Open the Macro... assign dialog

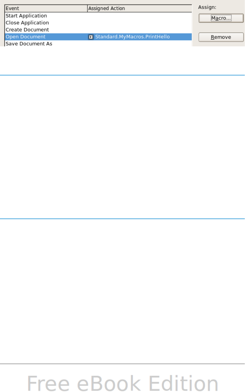[x=221, y=18]
